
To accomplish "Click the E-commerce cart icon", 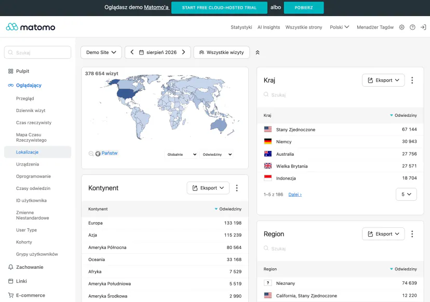I will 11,295.
